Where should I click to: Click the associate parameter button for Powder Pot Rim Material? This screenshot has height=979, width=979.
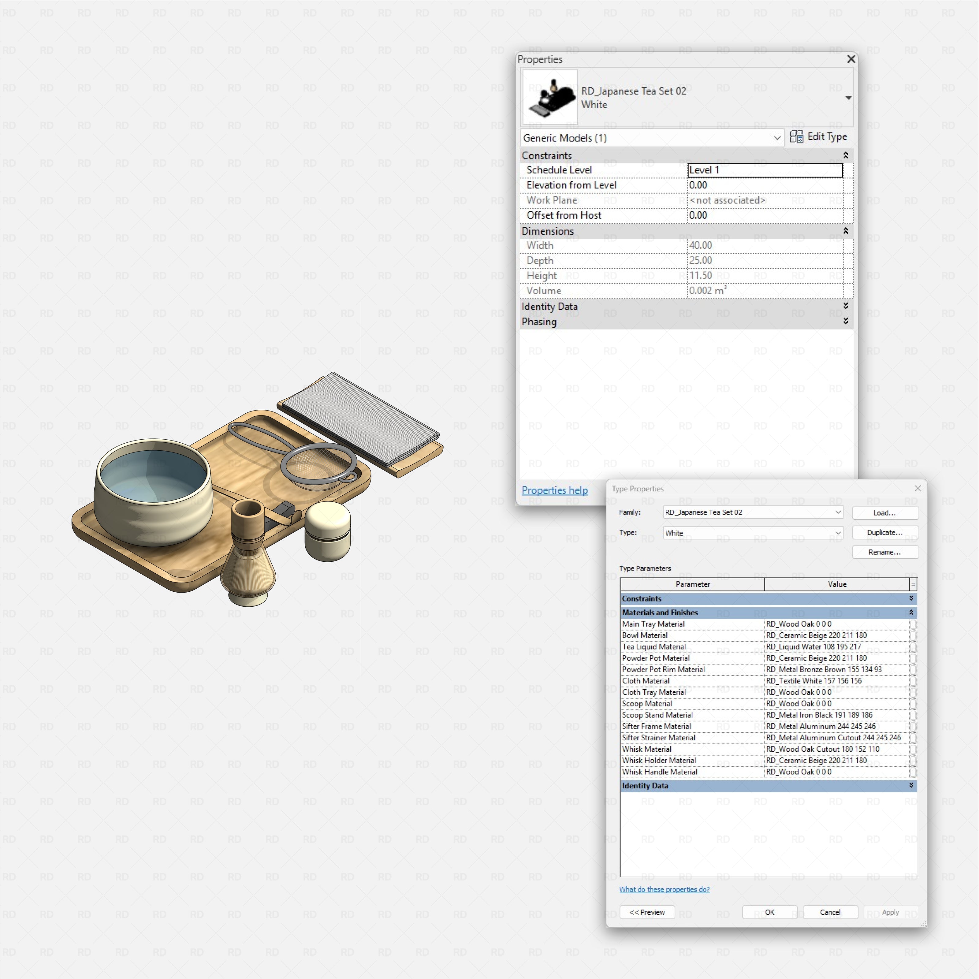click(x=913, y=670)
